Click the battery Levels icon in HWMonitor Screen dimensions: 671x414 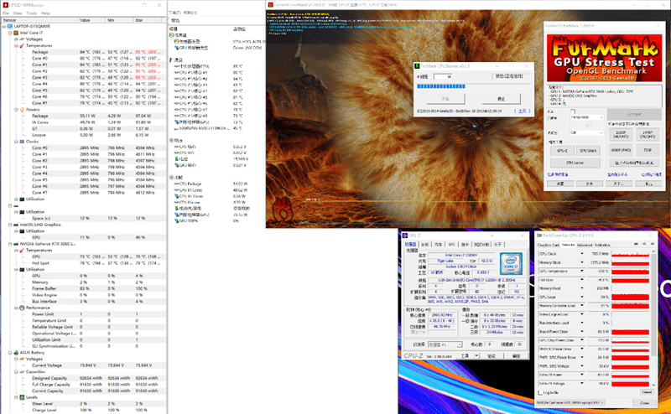22,397
